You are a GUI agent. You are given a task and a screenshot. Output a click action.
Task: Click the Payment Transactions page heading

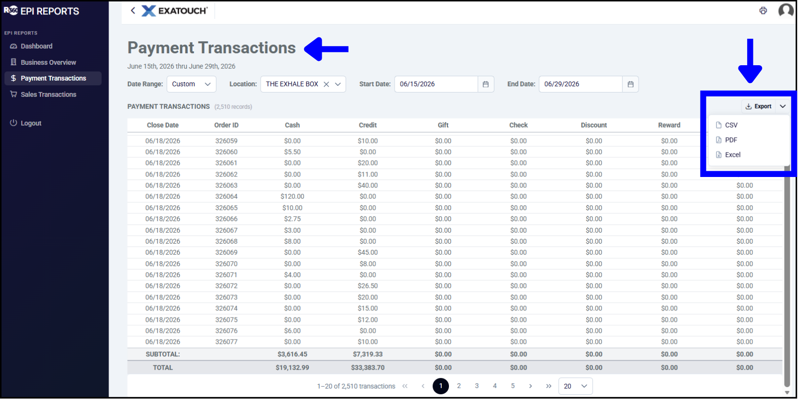coord(212,48)
